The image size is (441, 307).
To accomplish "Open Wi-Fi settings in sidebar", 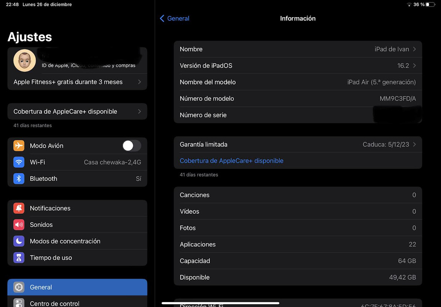I will [77, 162].
